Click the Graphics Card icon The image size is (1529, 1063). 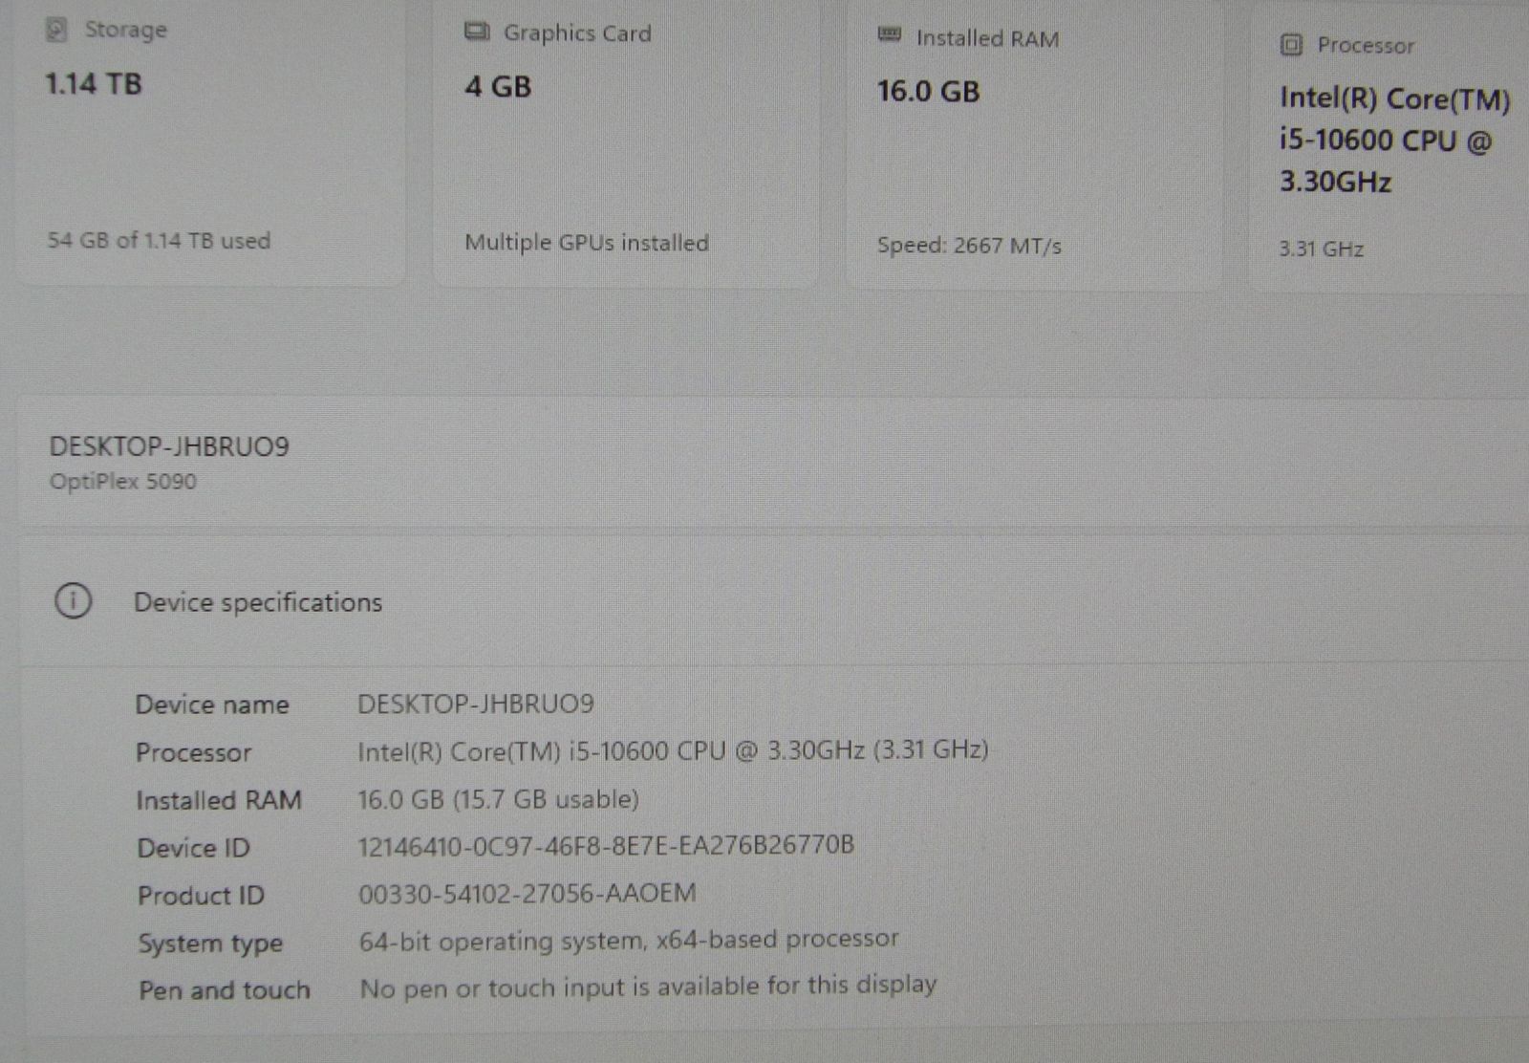(x=476, y=33)
